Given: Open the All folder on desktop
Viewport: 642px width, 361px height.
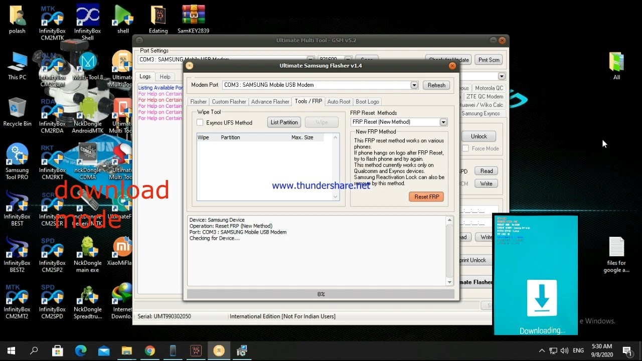Looking at the screenshot, I should pyautogui.click(x=616, y=66).
